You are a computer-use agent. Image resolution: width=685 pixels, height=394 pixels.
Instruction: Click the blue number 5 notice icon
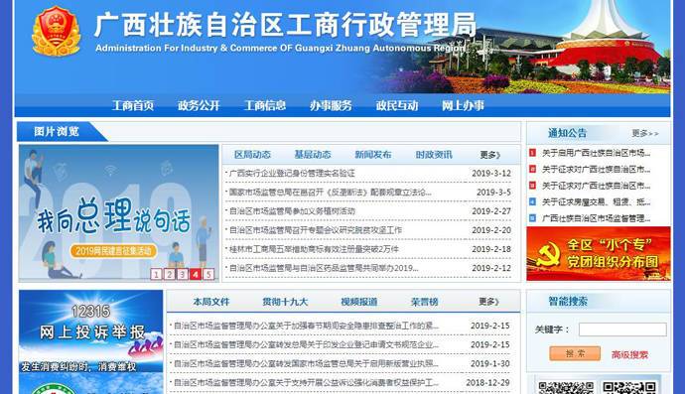[x=532, y=218]
